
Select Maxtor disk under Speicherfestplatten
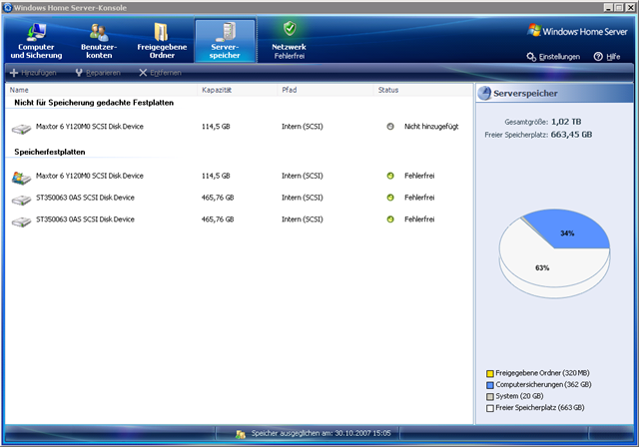point(240,176)
